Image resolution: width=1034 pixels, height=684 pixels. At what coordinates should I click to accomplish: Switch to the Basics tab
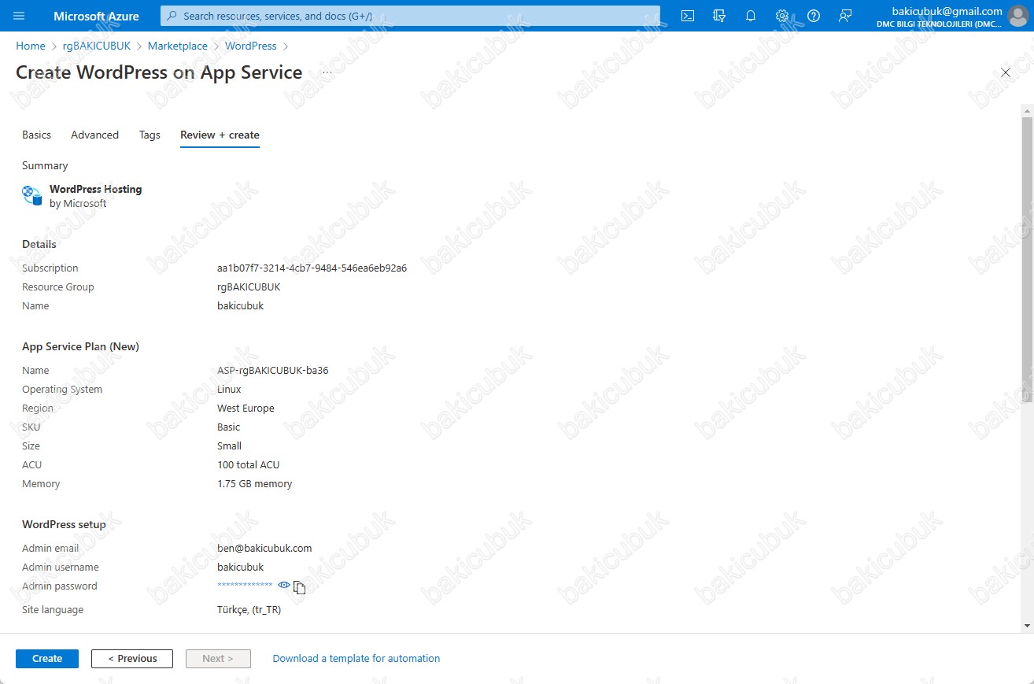point(36,135)
